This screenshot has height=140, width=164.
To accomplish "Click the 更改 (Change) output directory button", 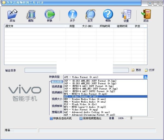I will (x=136, y=70).
